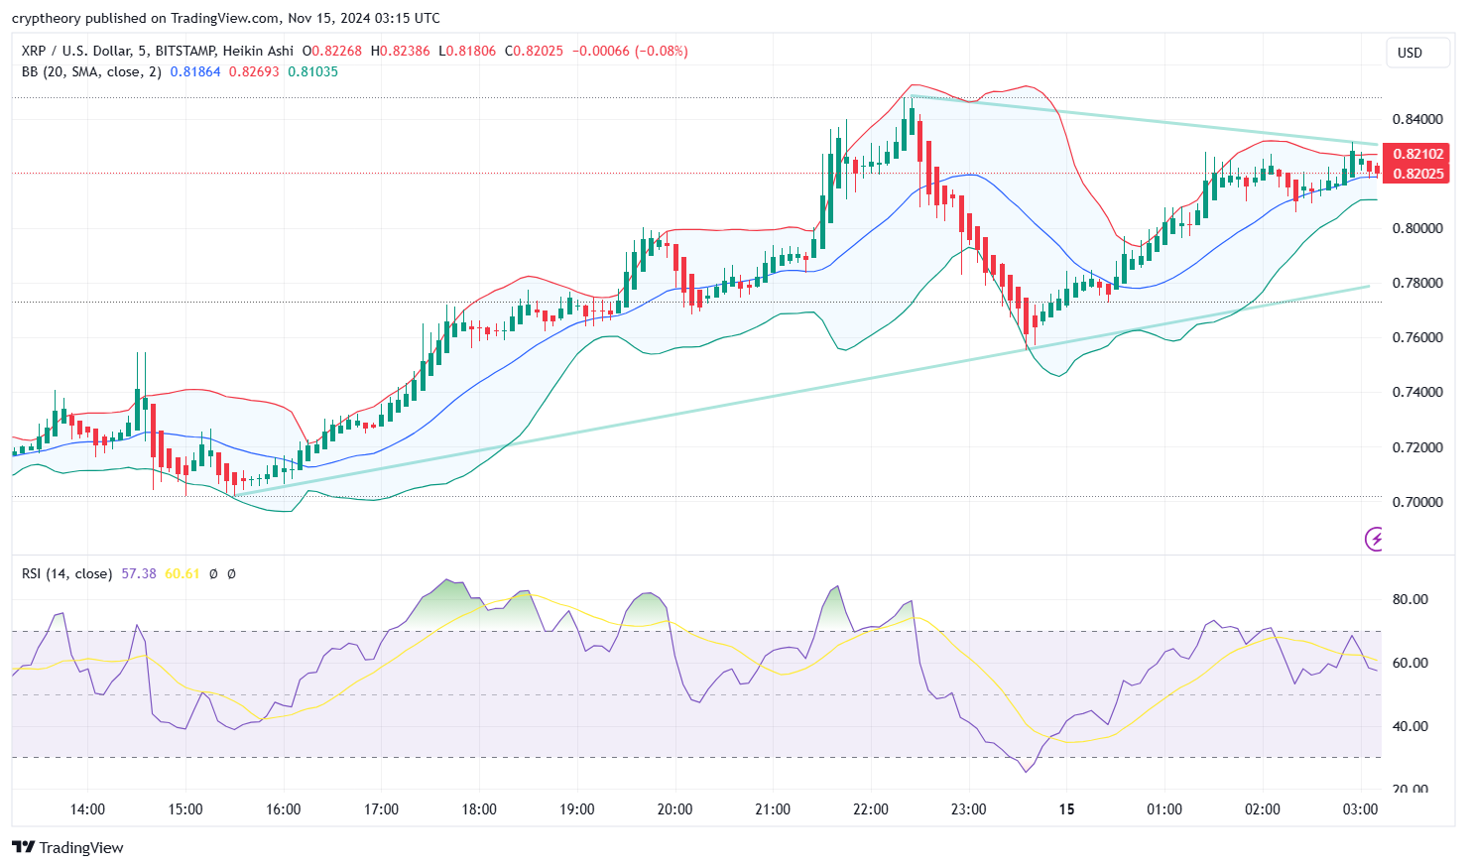Click the 15:00 time axis label
This screenshot has width=1467, height=868.
coord(185,809)
